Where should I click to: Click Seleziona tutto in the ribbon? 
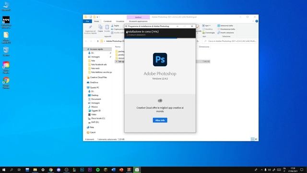[x=225, y=25]
